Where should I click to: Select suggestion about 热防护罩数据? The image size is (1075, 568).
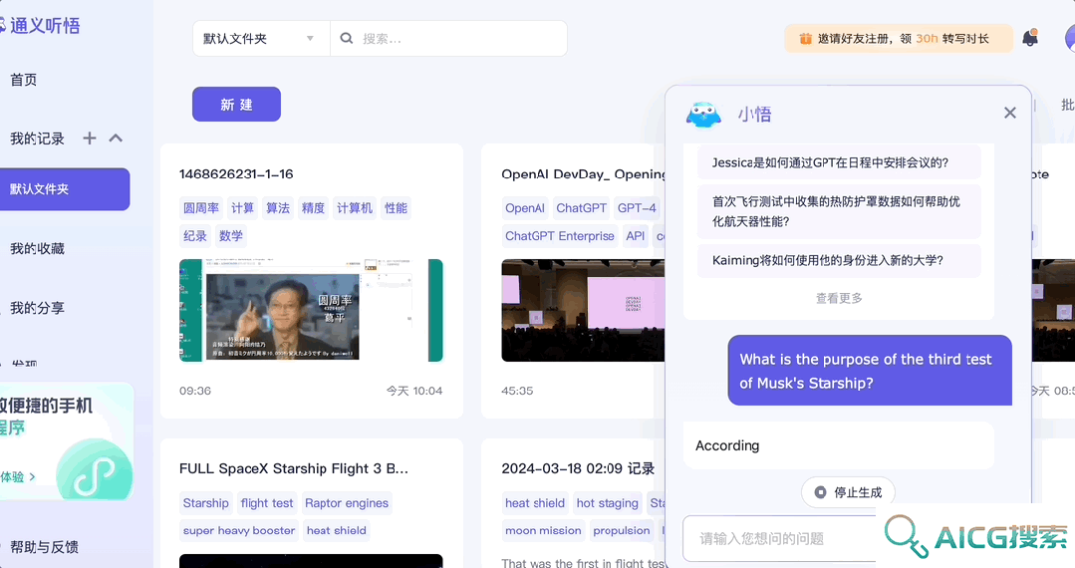(839, 211)
